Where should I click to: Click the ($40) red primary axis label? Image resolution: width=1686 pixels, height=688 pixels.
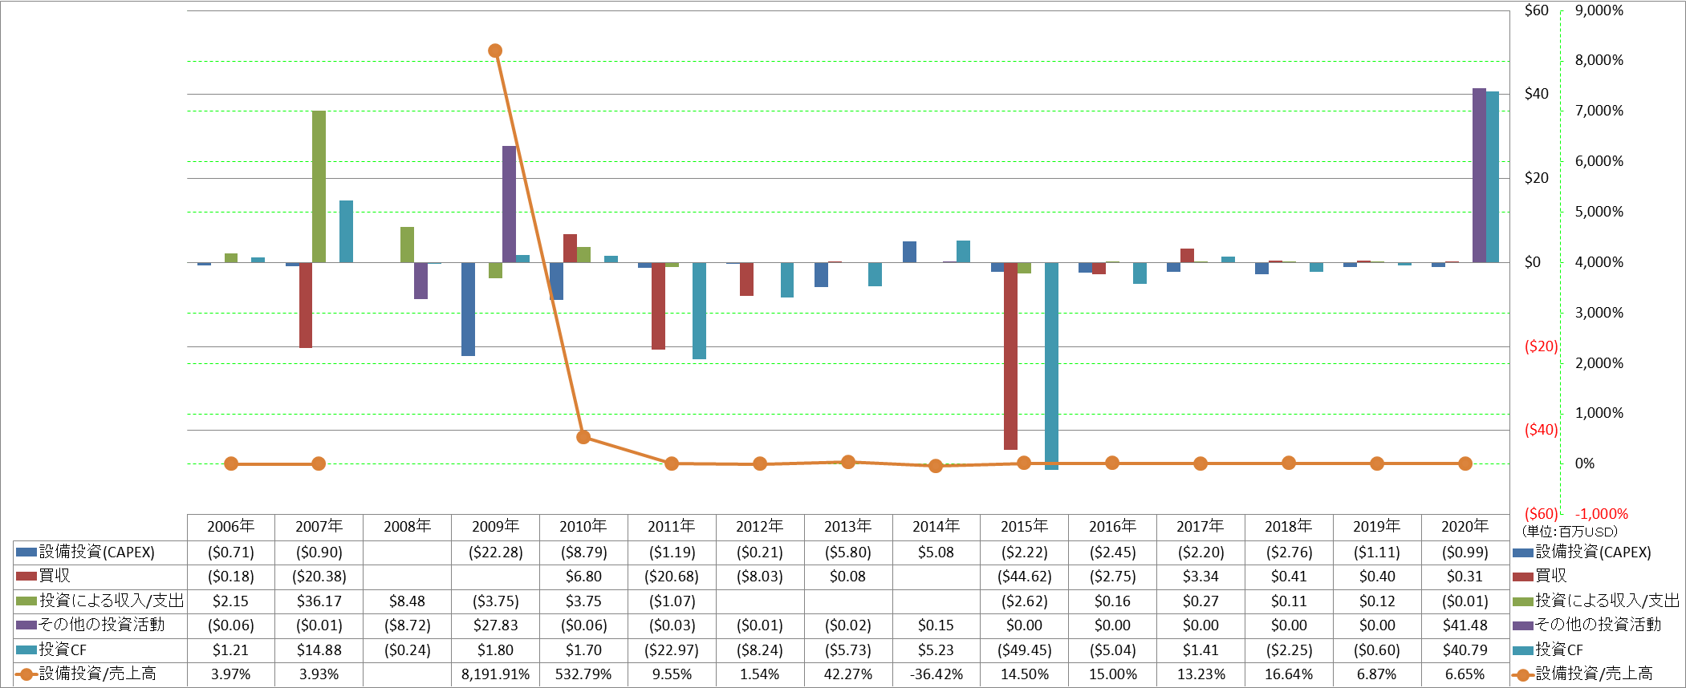[x=1541, y=430]
